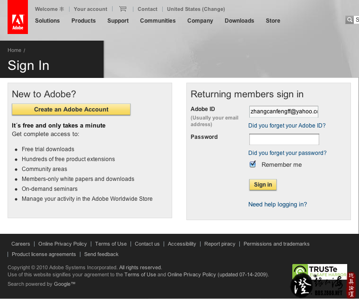Open the Communities menu
This screenshot has height=299, width=359.
click(x=158, y=21)
